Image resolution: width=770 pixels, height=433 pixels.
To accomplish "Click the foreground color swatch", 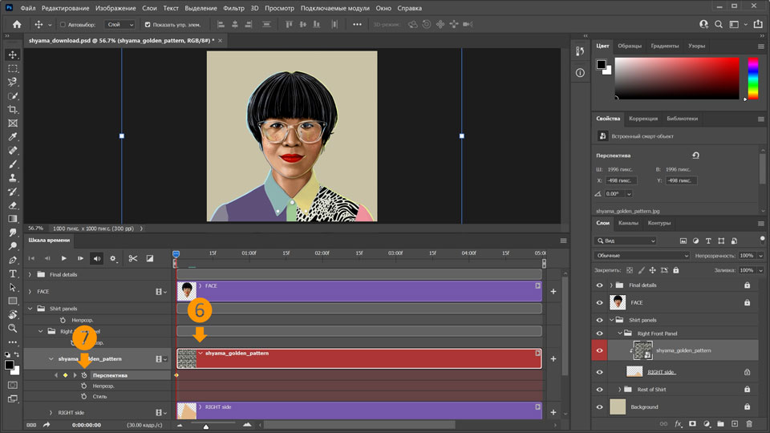I will click(10, 365).
